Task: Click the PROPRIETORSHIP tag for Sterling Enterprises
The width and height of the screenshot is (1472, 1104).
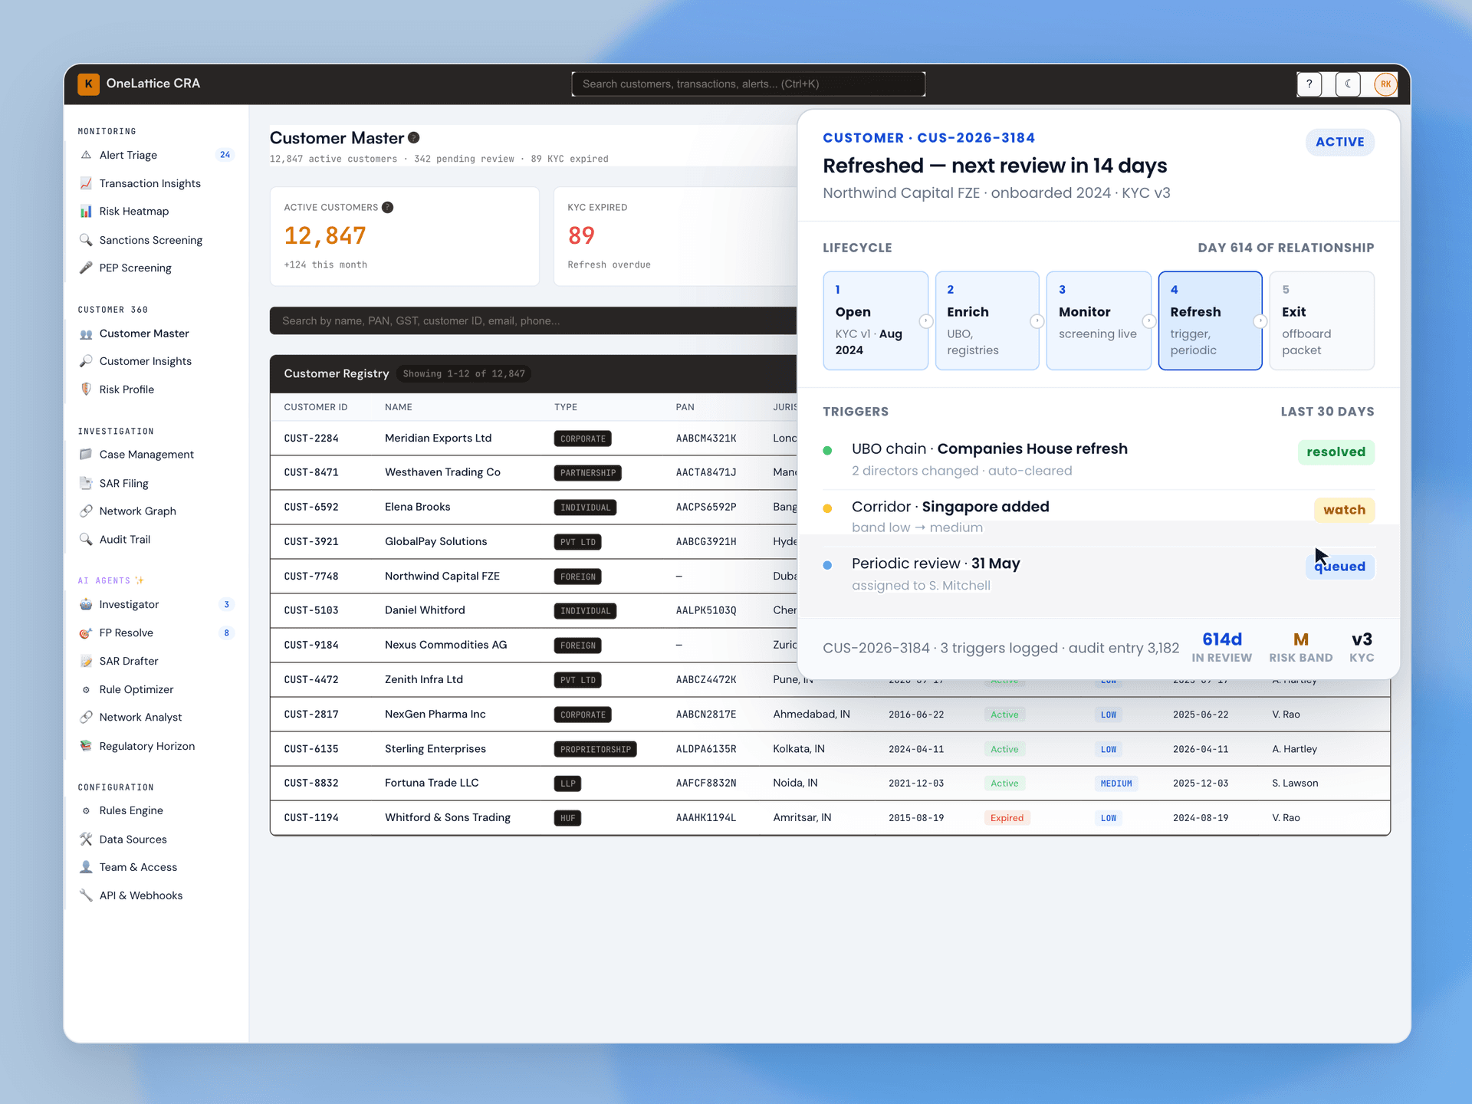Action: point(596,749)
